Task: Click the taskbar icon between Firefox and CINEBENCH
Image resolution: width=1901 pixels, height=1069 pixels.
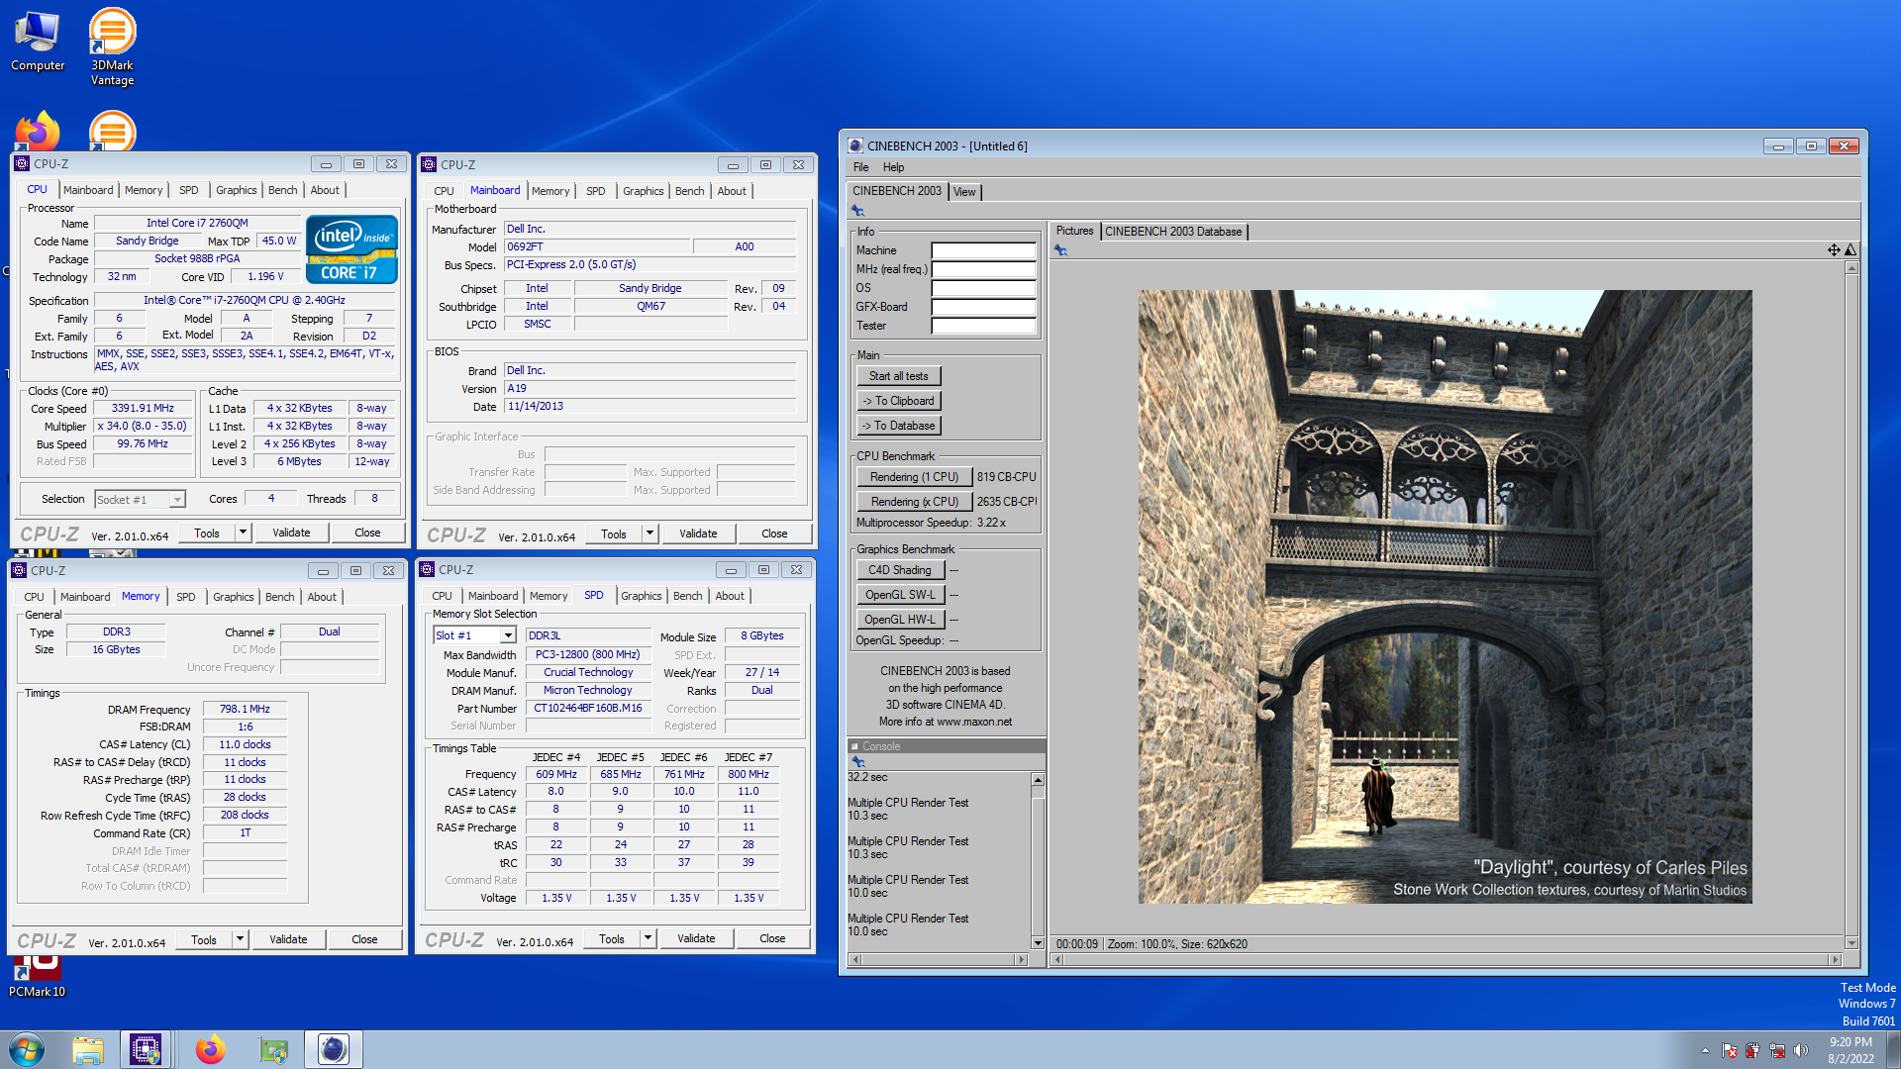Action: (x=273, y=1049)
